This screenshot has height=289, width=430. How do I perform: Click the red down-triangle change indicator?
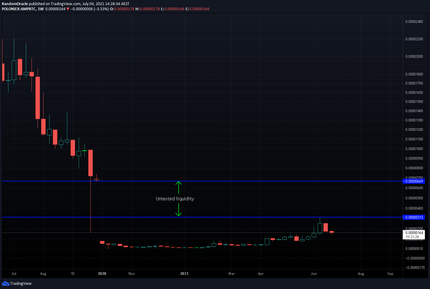click(x=68, y=9)
